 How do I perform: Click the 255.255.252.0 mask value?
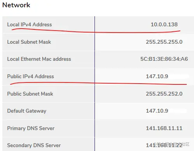(x=164, y=94)
